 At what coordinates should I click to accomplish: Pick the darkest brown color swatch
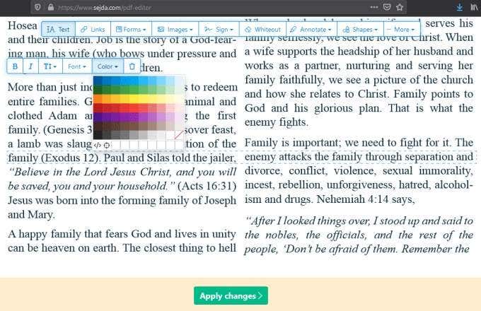[98, 126]
